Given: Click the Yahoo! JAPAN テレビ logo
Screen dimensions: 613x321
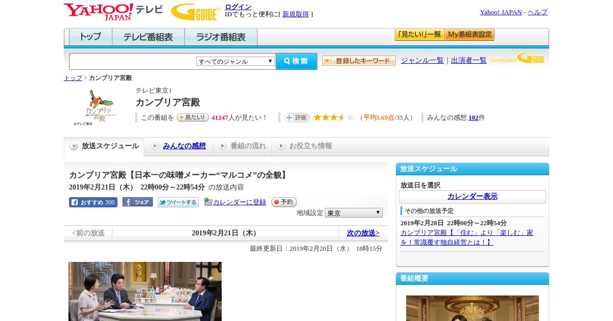Looking at the screenshot, I should pyautogui.click(x=113, y=12).
